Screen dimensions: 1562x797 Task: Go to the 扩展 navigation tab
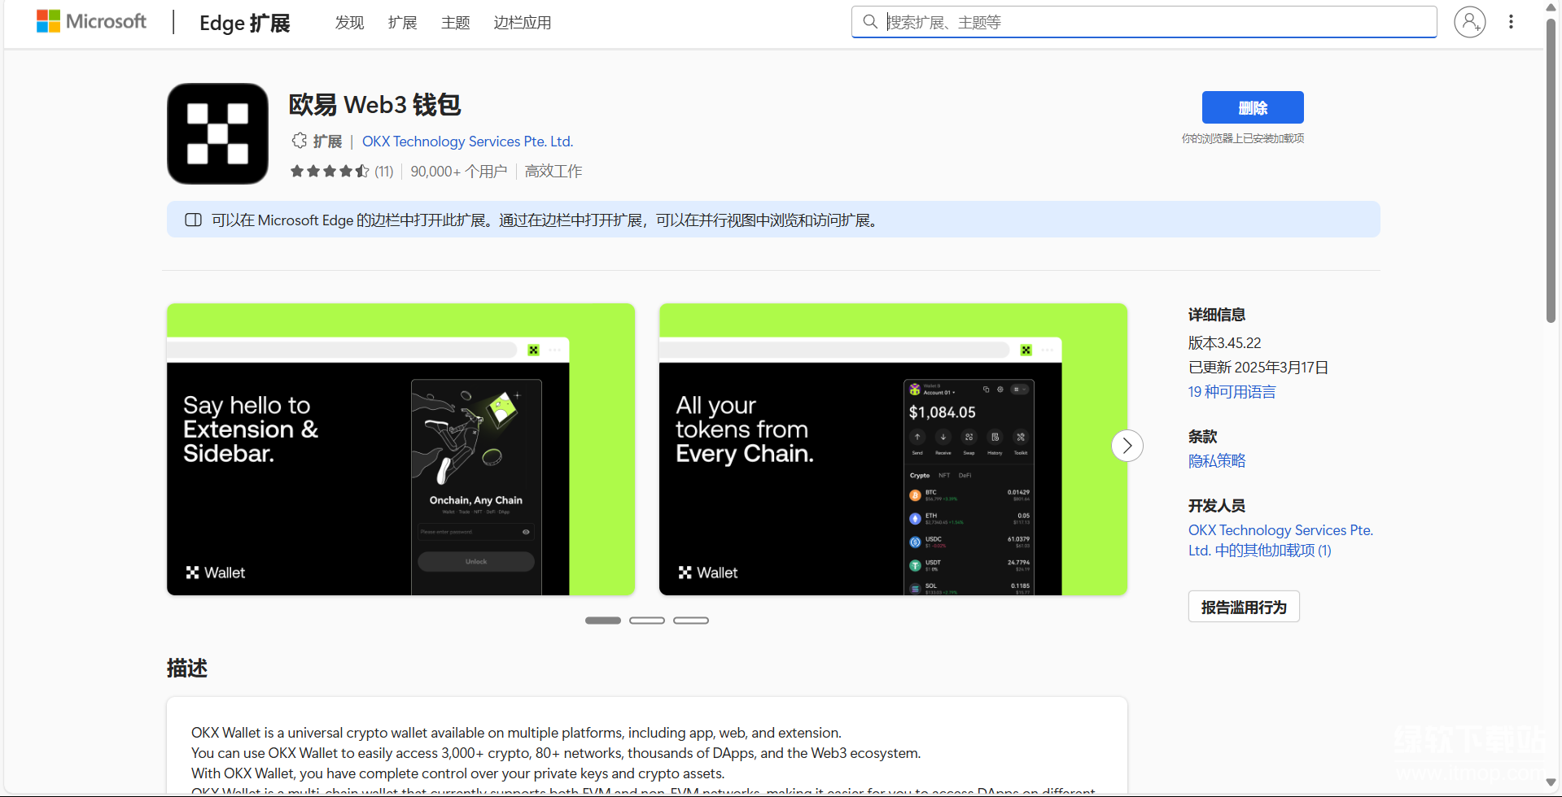[x=402, y=23]
